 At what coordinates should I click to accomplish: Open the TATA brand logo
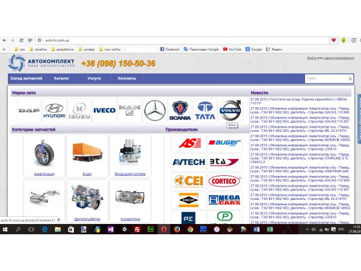(205, 111)
